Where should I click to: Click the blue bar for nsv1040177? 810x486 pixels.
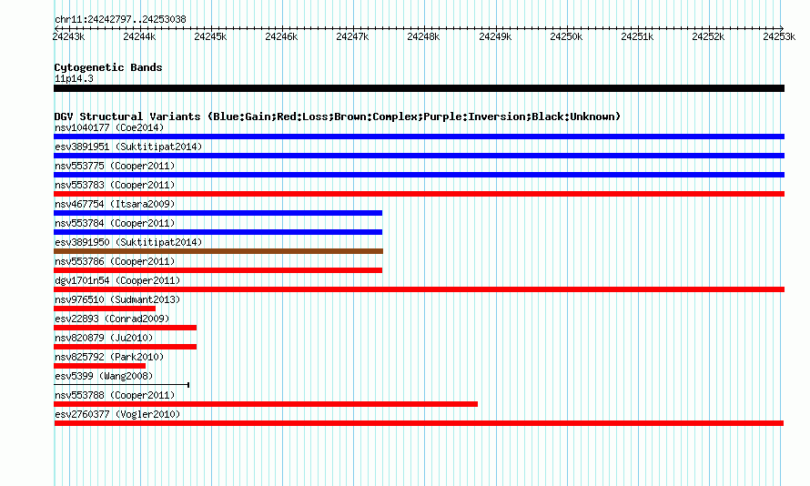point(419,137)
